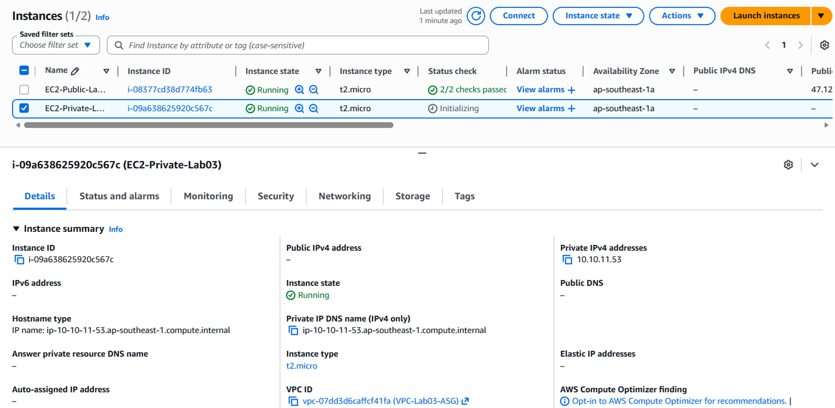
Task: Click the search magnifier icon
Action: (119, 45)
